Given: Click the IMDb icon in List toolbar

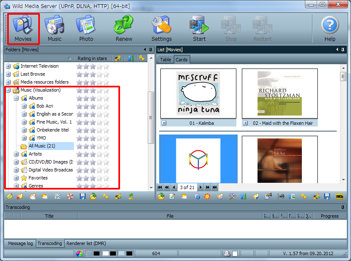Looking at the screenshot, I should [340, 196].
